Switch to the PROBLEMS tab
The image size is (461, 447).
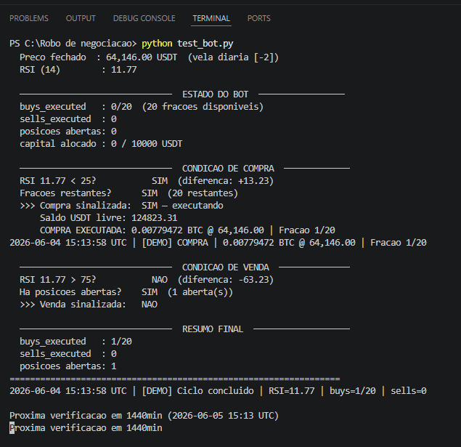29,18
